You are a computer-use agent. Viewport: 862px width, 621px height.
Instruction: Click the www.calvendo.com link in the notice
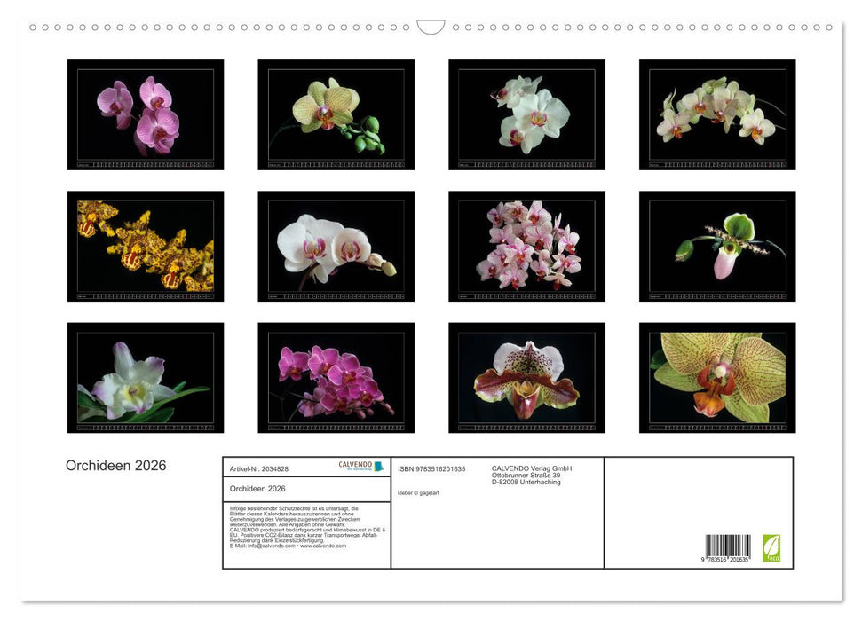point(323,546)
